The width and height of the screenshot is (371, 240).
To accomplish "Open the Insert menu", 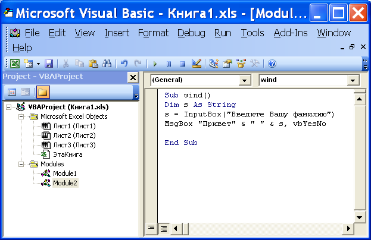I will [117, 33].
